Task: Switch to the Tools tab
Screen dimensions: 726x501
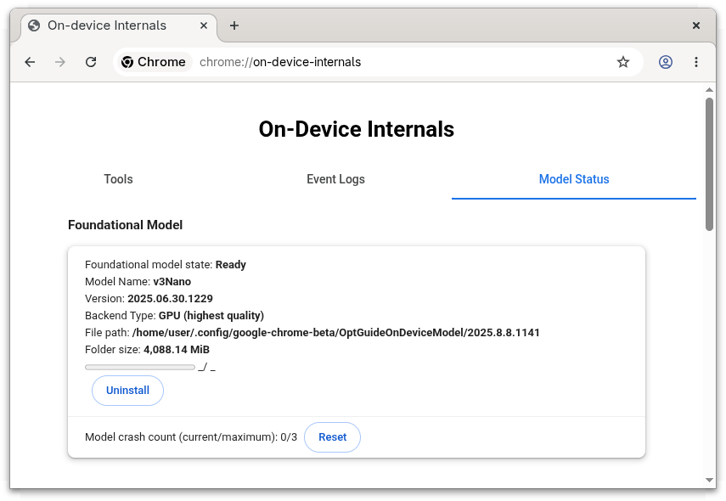Action: click(x=118, y=179)
